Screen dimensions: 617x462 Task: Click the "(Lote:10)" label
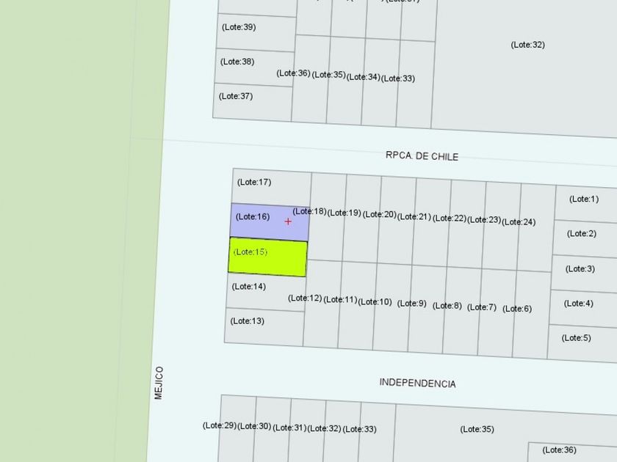[375, 301]
